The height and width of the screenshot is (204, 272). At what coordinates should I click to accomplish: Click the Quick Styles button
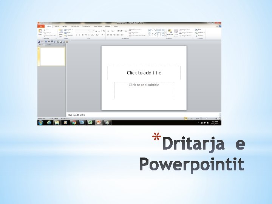point(176,32)
